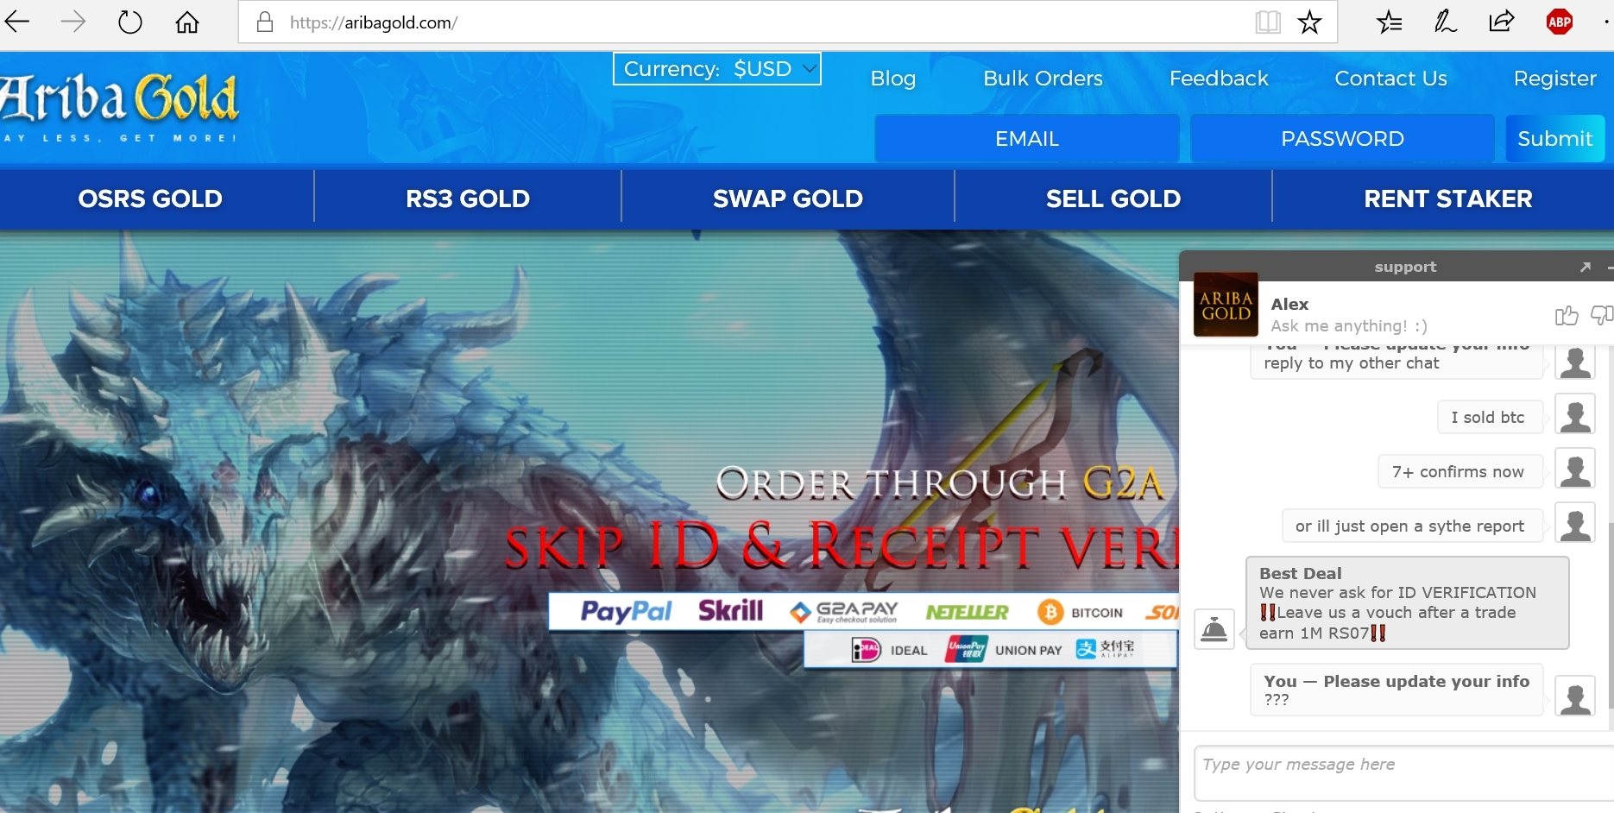The image size is (1614, 813).
Task: Click the Bitcoin payment logo
Action: tap(1080, 612)
